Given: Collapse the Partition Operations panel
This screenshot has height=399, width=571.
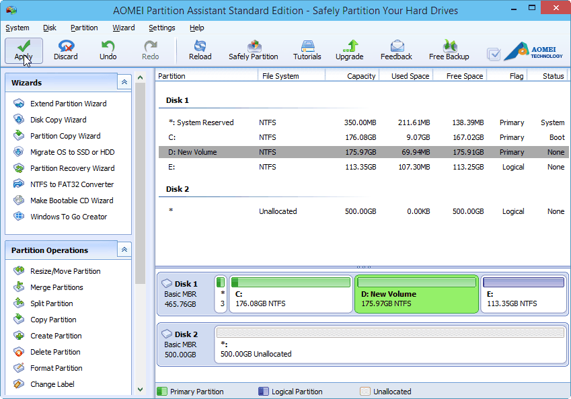Looking at the screenshot, I should [124, 250].
